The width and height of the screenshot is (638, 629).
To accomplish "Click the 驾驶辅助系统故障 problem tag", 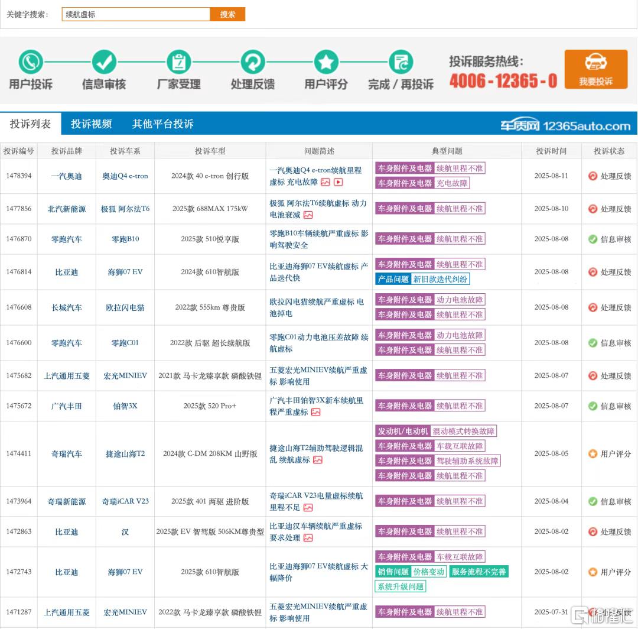I will [x=467, y=461].
